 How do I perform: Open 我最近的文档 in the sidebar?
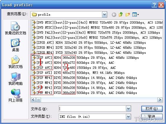(x=15, y=28)
